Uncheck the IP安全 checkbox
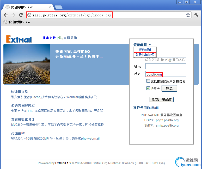 click(x=148, y=88)
